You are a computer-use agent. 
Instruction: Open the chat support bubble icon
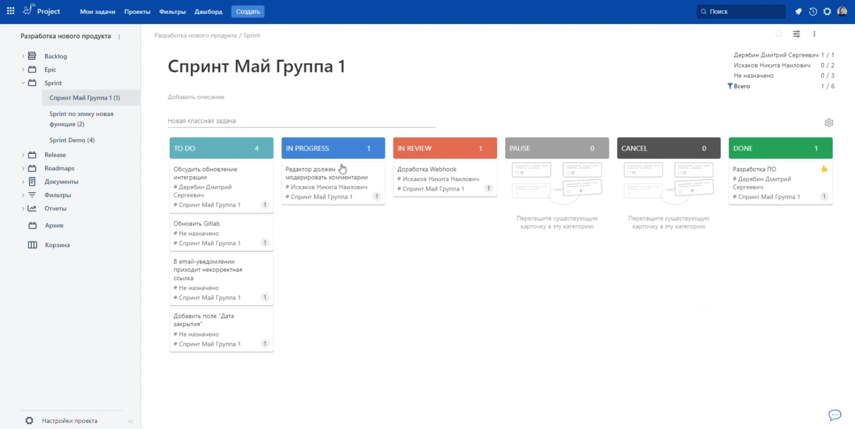pyautogui.click(x=835, y=415)
